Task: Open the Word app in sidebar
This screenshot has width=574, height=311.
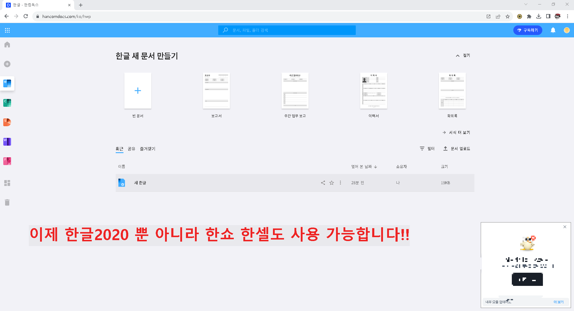Action: 7,142
